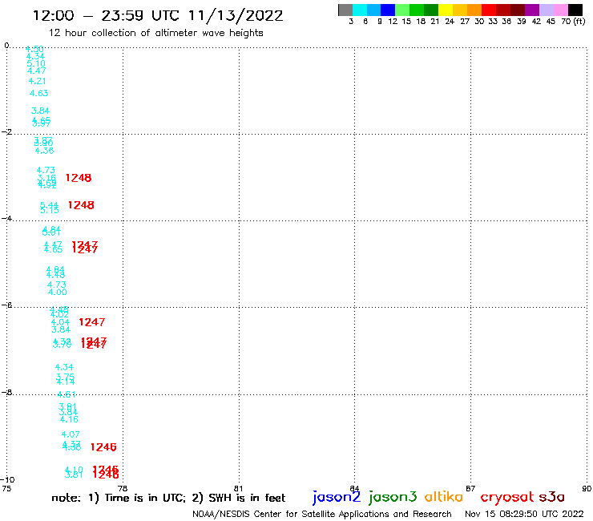Click the orange 'altika' legend label
This screenshot has width=593, height=521.
tap(443, 497)
